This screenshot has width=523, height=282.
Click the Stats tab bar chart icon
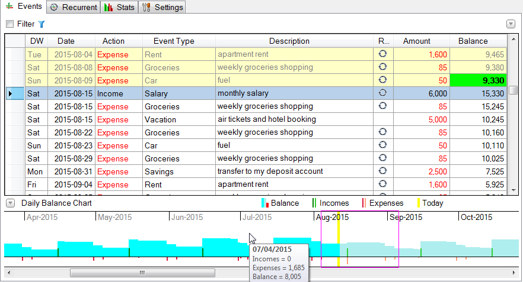point(109,7)
